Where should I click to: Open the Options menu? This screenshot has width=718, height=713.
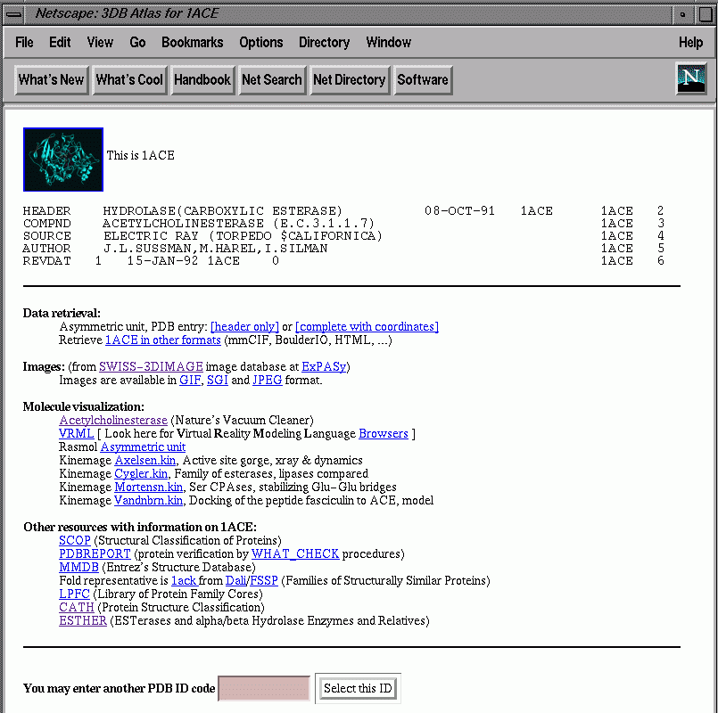pos(261,42)
